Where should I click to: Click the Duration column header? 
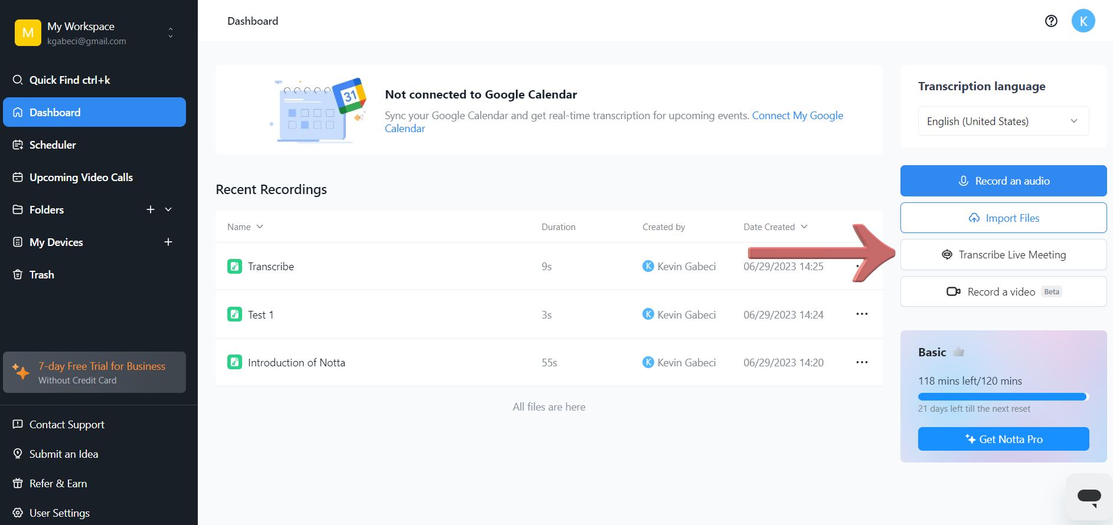click(559, 227)
